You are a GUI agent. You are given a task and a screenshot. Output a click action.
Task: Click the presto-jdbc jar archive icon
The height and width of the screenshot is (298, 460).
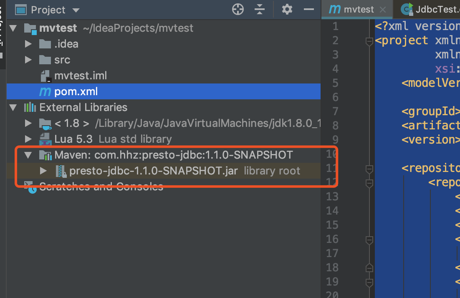[61, 171]
